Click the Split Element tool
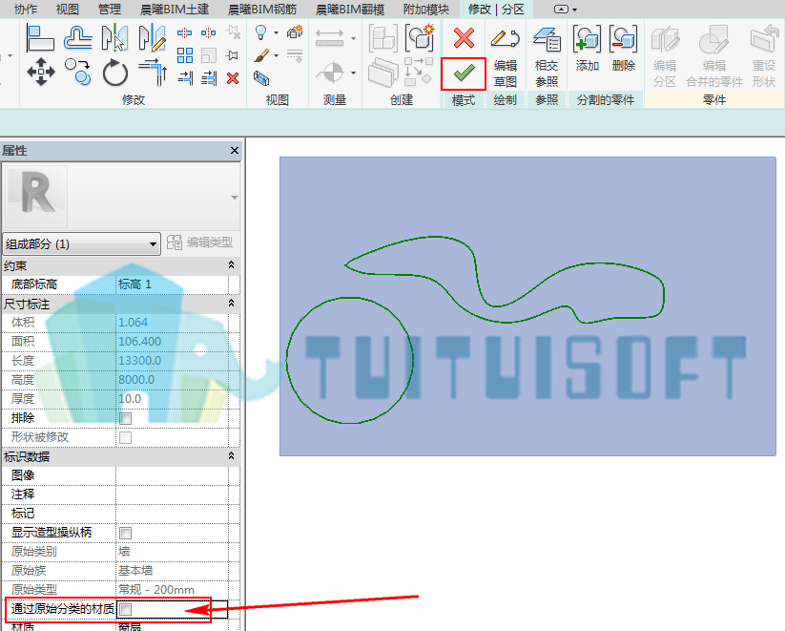 click(x=184, y=33)
